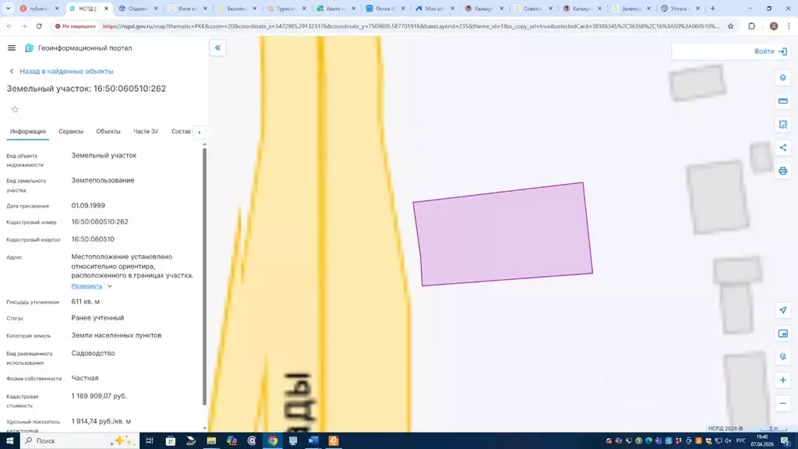The image size is (798, 449).
Task: Toggle the overview mini-map panel
Action: tap(782, 334)
